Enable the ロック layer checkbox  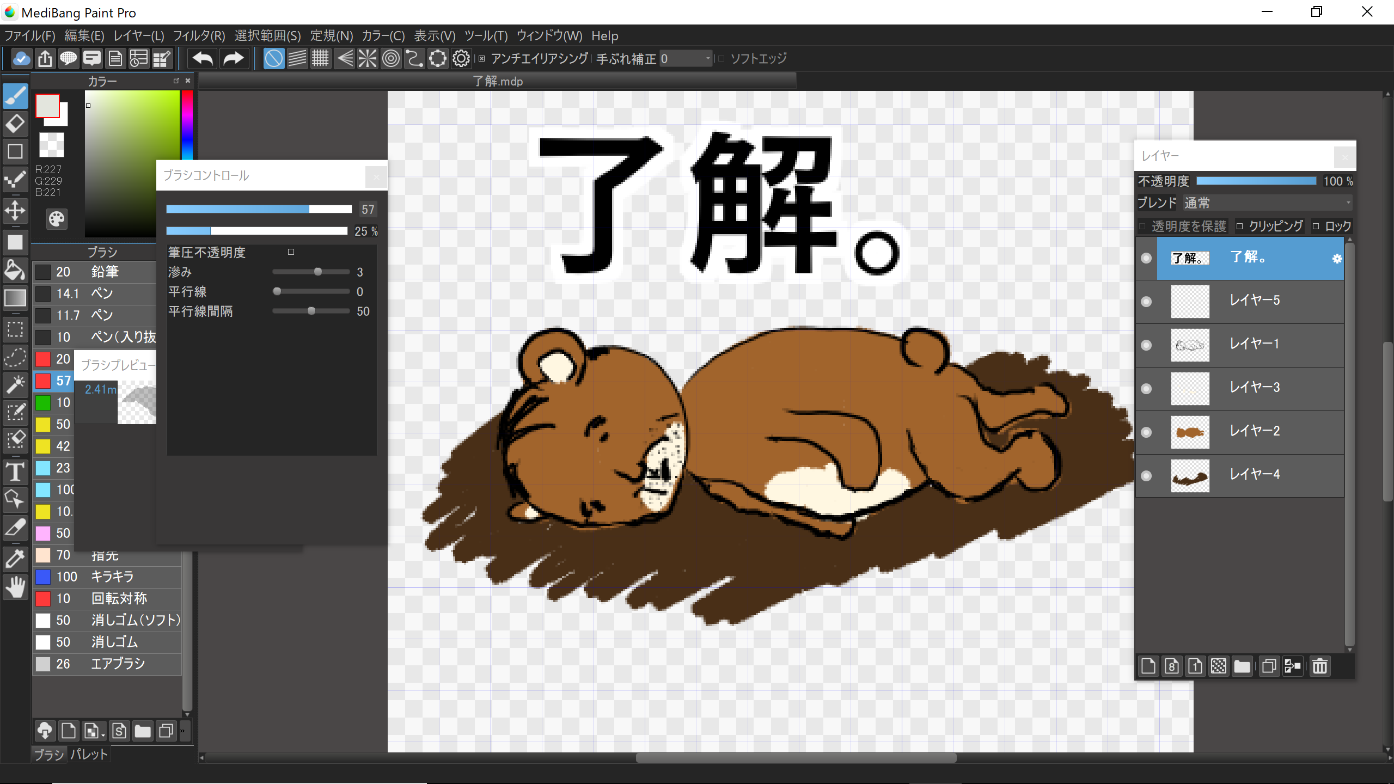1316,226
